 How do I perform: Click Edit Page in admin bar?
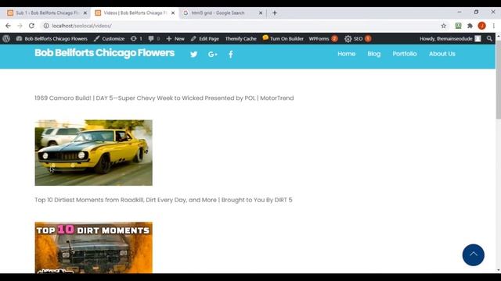click(205, 38)
